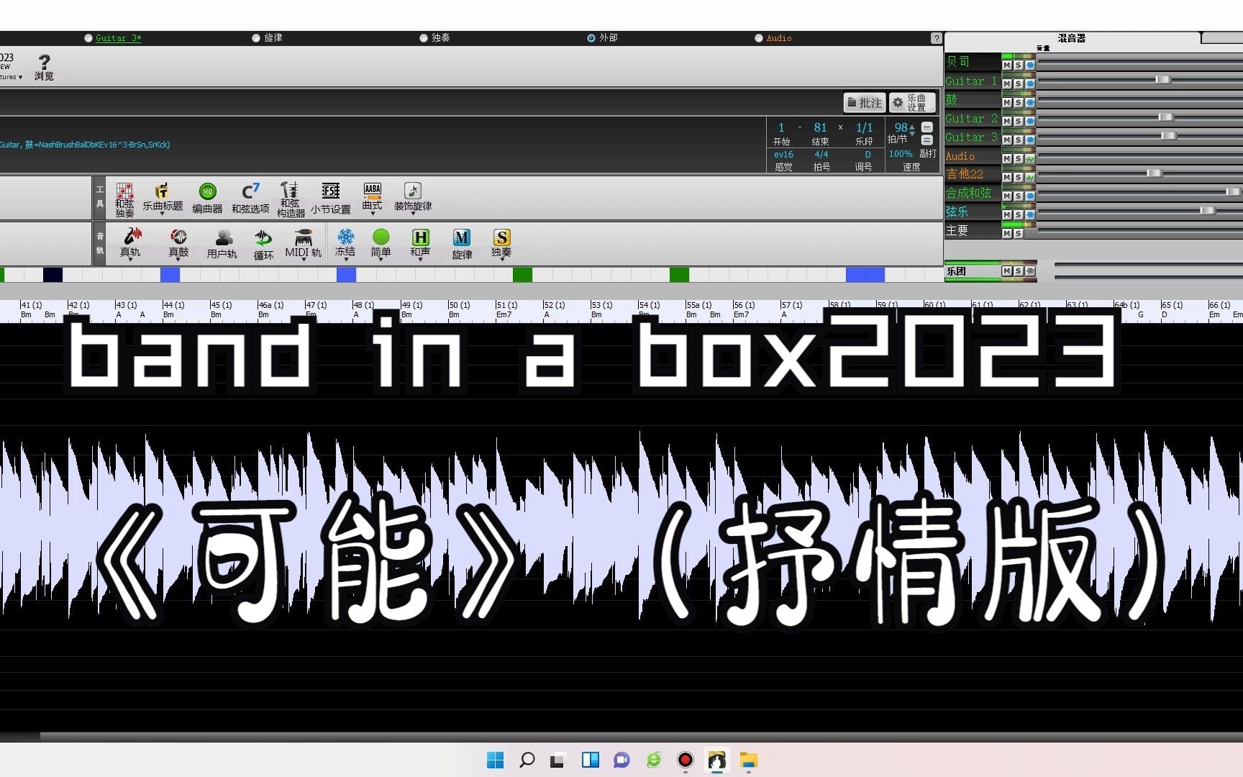Adjust the 吉他22 volume slider
Image resolution: width=1243 pixels, height=777 pixels.
pyautogui.click(x=1154, y=173)
